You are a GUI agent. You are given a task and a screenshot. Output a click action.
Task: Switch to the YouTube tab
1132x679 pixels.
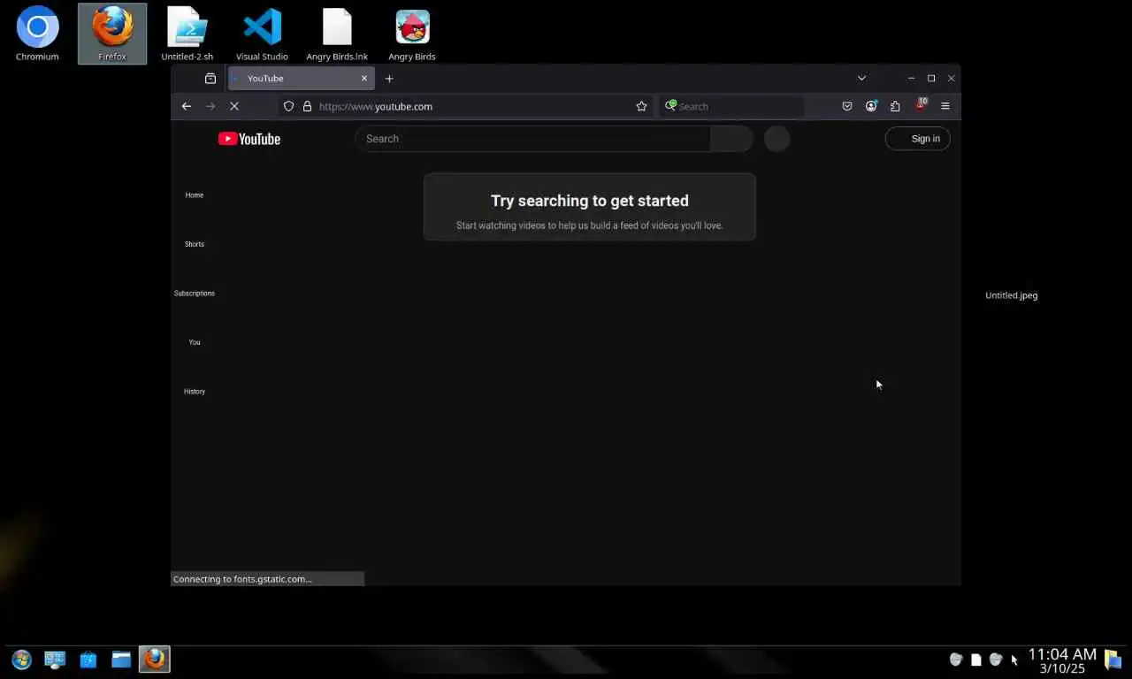[x=302, y=79]
